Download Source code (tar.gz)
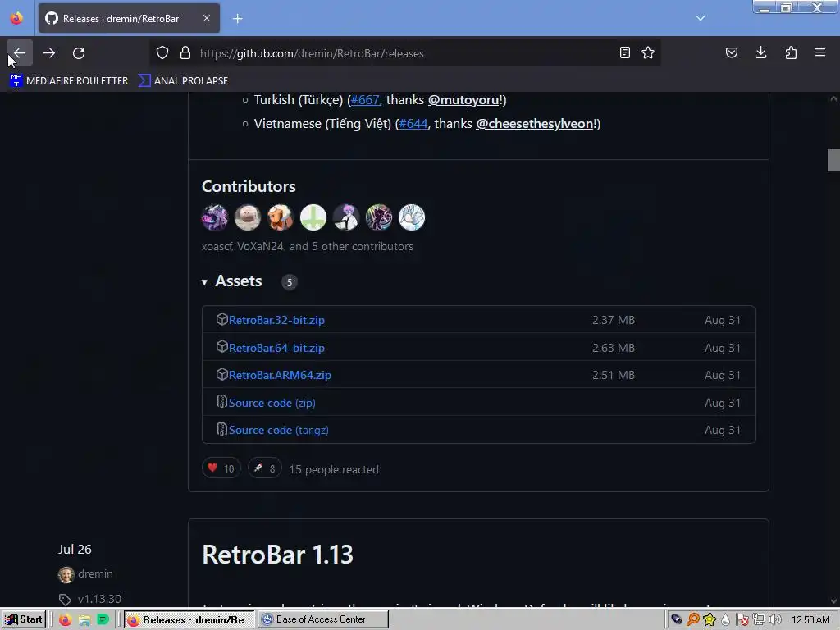The image size is (840, 630). coord(279,430)
